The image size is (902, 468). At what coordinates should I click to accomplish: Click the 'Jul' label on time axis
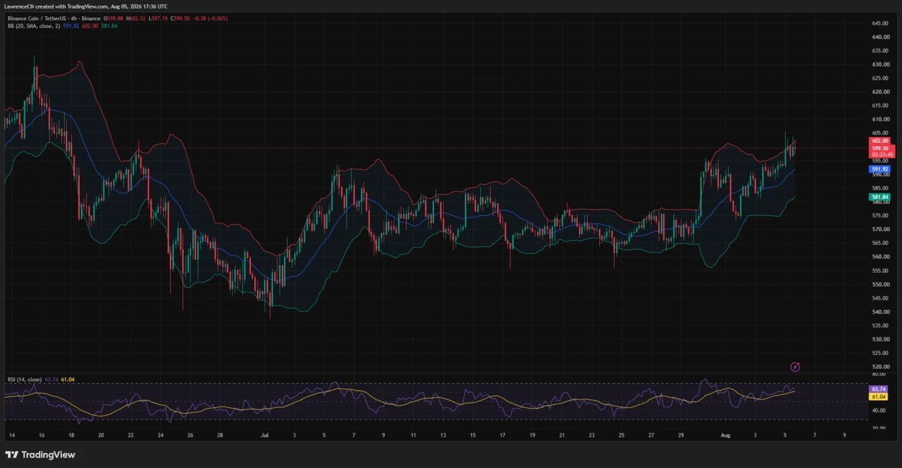265,434
